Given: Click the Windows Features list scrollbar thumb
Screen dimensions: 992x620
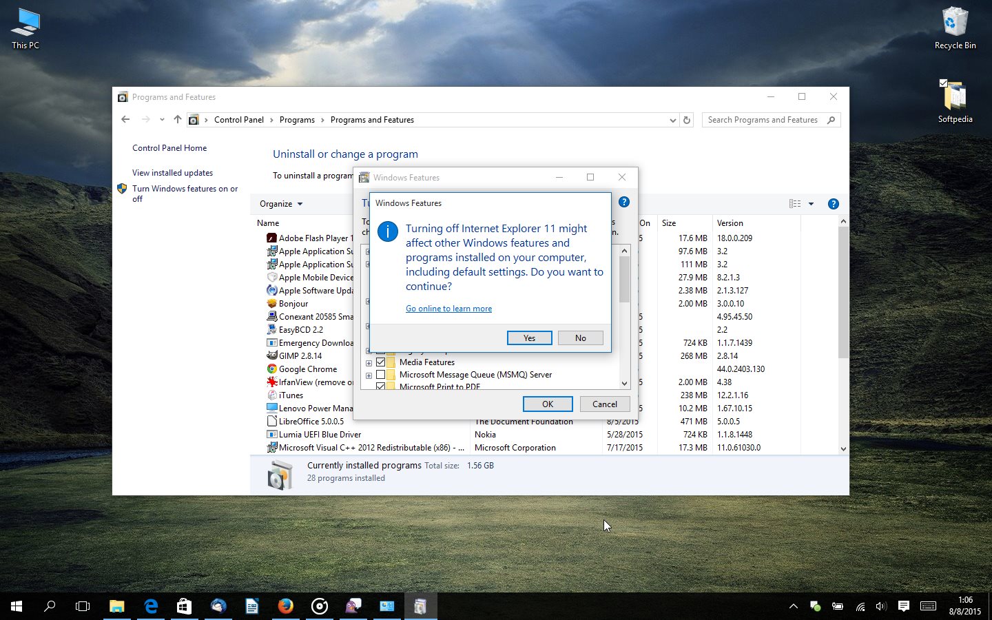Looking at the screenshot, I should [624, 279].
